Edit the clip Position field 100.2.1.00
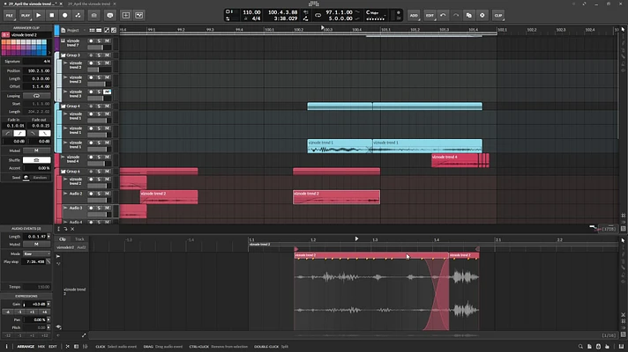This screenshot has width=628, height=352. pos(36,70)
